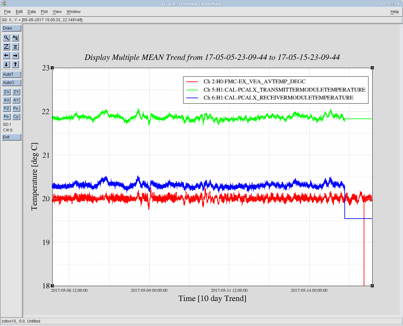Screen dimensions: 403x326
Task: Click the Po pop button
Action: (x=7, y=117)
